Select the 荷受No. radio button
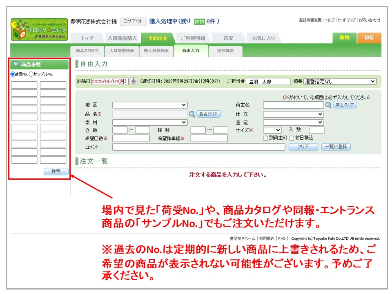This screenshot has width=392, height=294. (x=13, y=74)
